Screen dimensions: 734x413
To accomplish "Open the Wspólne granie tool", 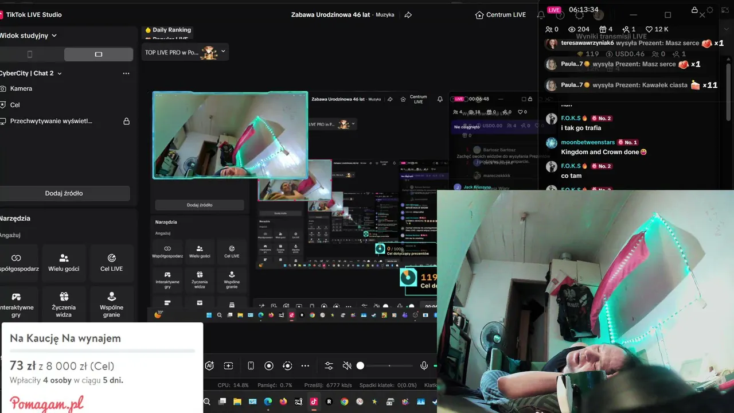I will 112,304.
